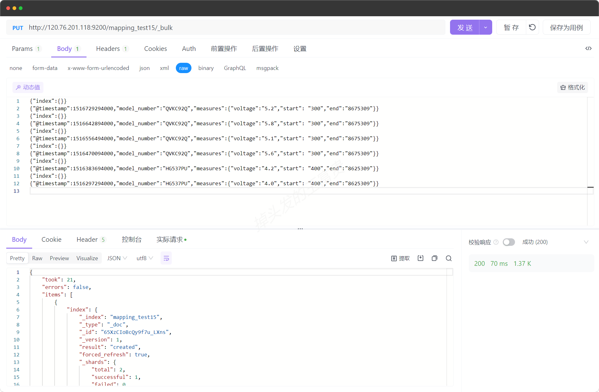The width and height of the screenshot is (599, 392).
Task: Click the download response icon
Action: click(421, 258)
